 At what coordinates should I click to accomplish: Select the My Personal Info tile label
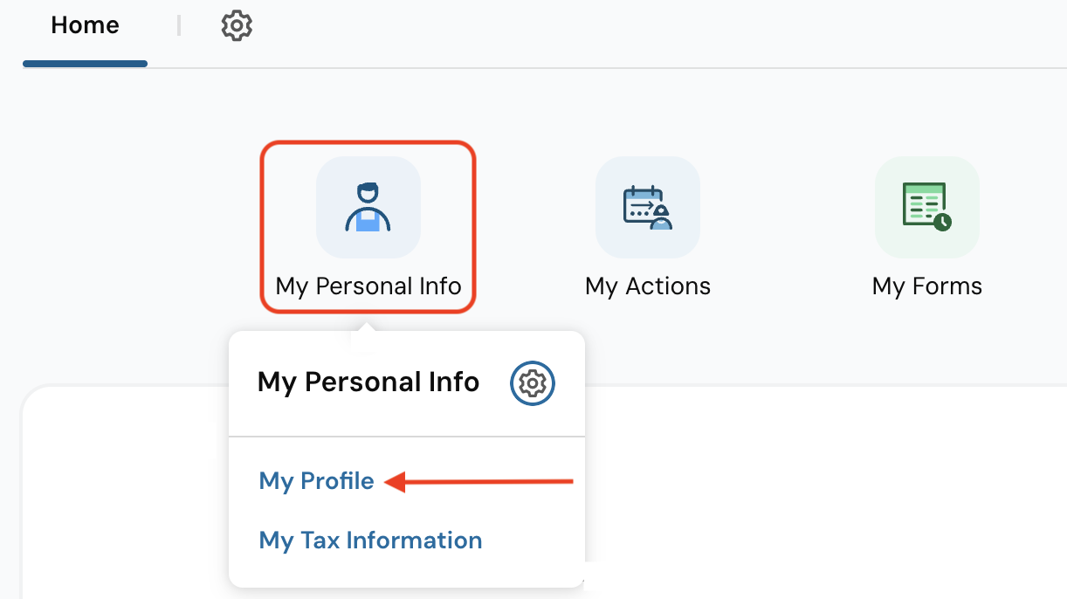click(x=368, y=286)
